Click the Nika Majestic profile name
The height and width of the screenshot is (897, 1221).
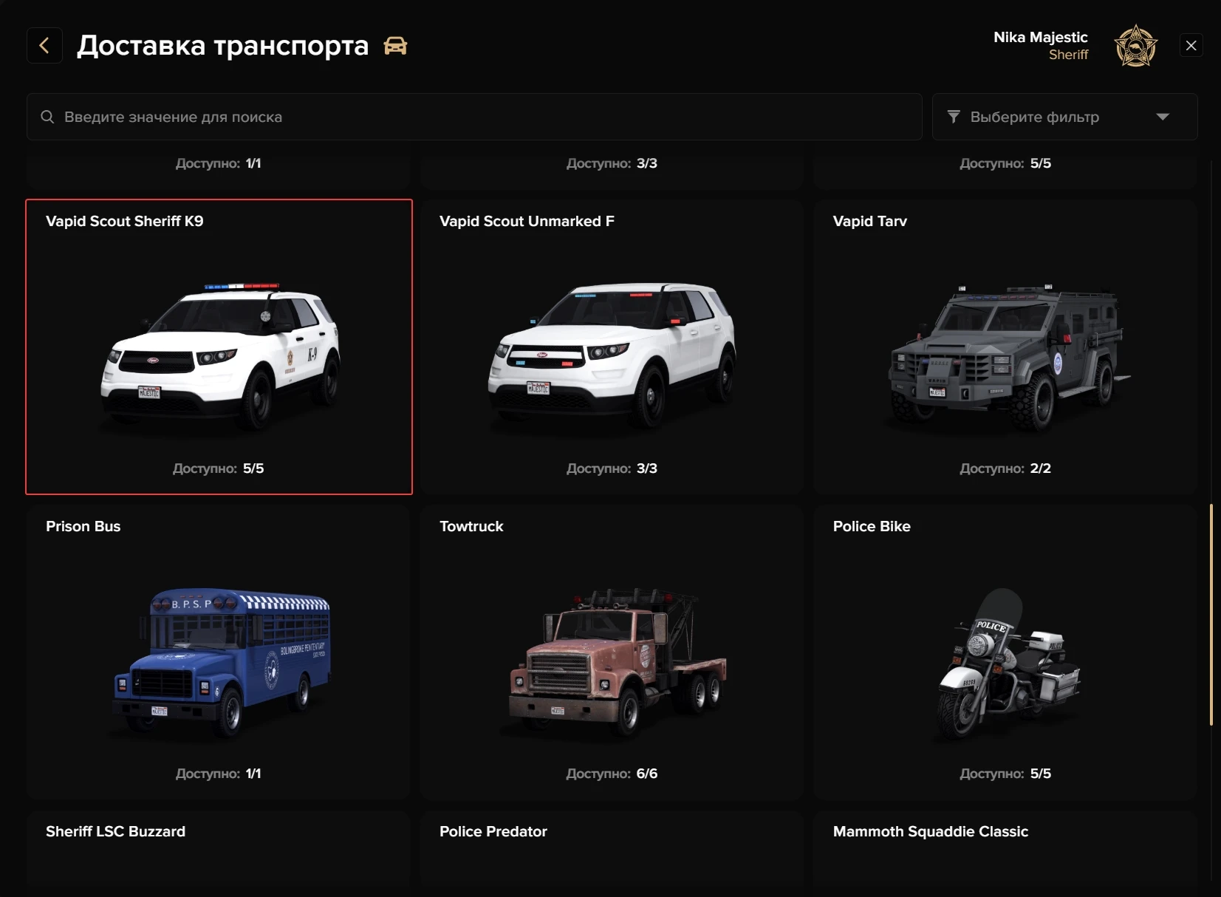1040,37
